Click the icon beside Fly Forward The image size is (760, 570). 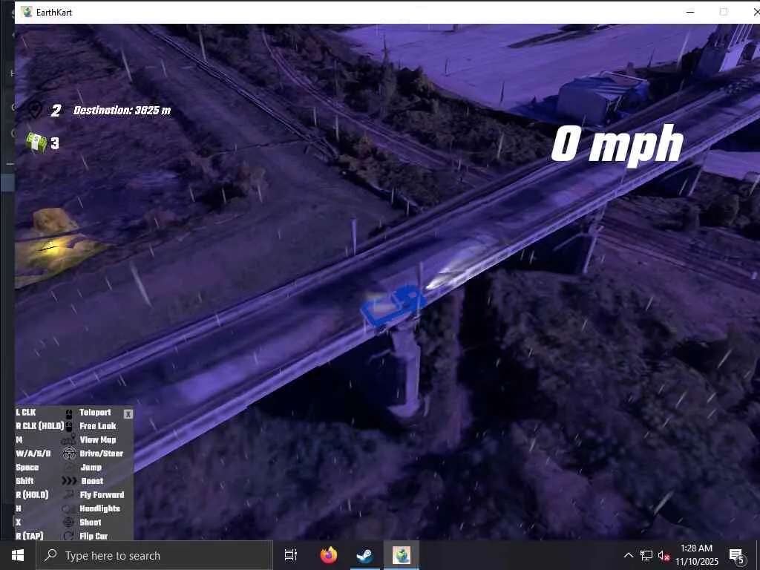(69, 495)
